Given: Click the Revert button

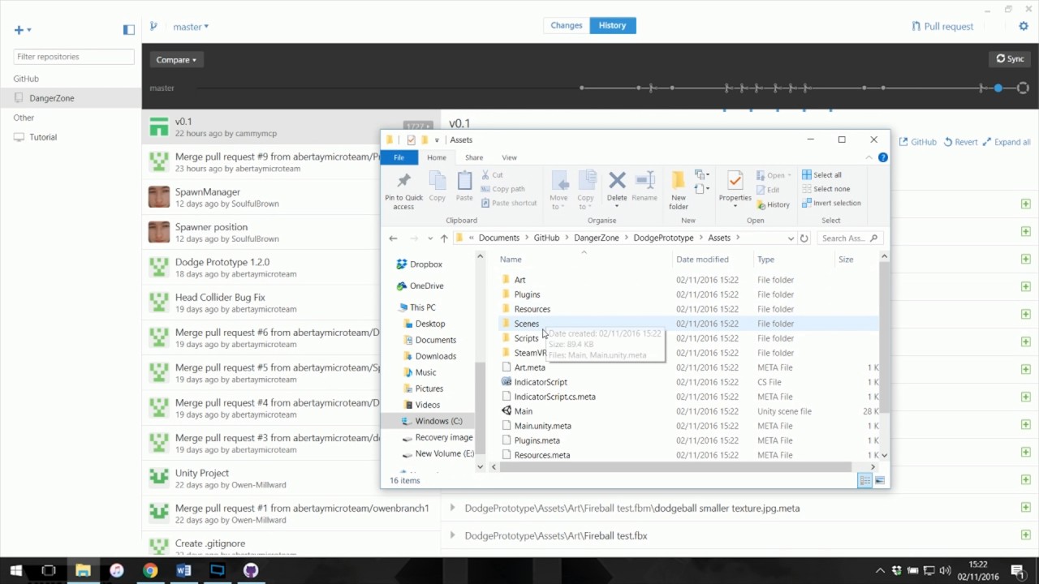Looking at the screenshot, I should coord(960,142).
